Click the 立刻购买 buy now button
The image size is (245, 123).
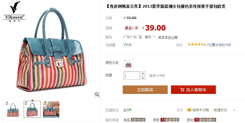(x=145, y=90)
